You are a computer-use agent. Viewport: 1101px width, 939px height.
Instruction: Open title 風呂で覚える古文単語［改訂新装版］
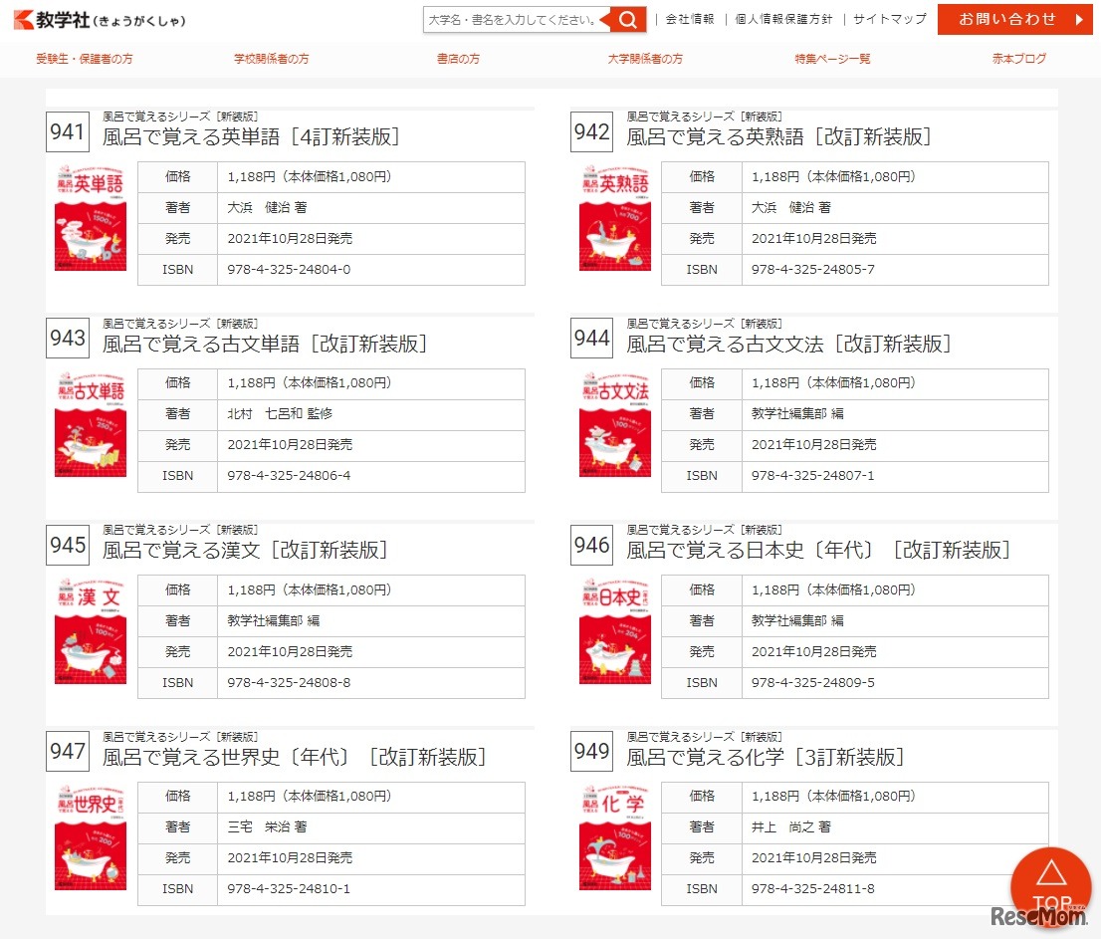click(x=265, y=344)
